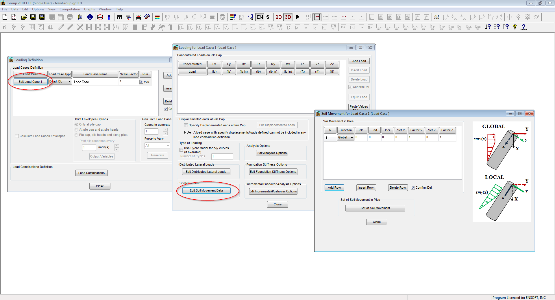Check Specify Displacements/Loads at Pile Cap
The height and width of the screenshot is (300, 555).
tap(186, 125)
